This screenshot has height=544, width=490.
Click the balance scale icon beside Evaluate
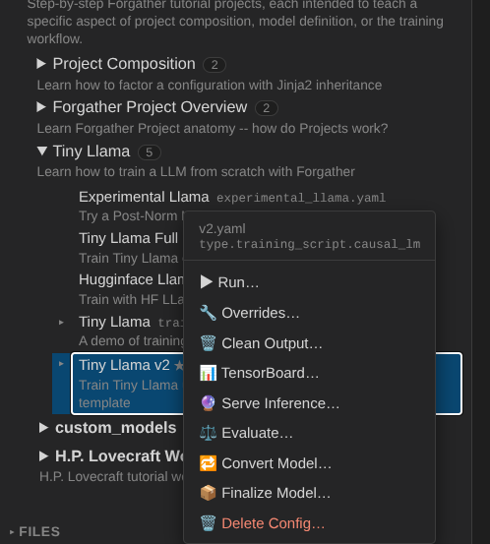click(208, 433)
